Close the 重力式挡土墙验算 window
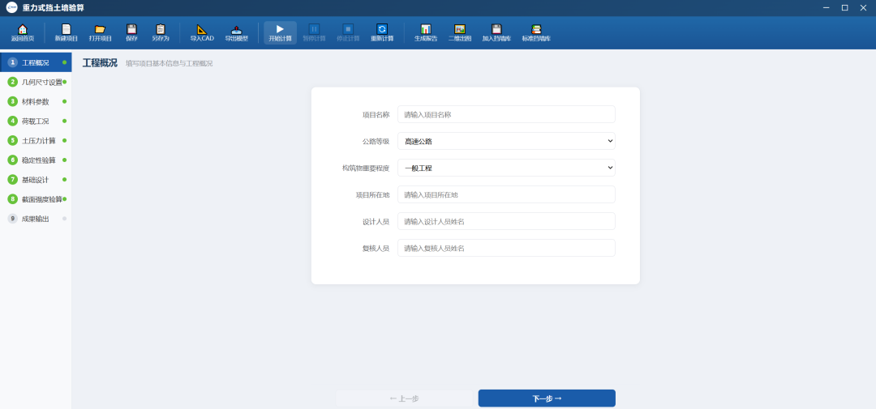The image size is (876, 409). [x=862, y=7]
